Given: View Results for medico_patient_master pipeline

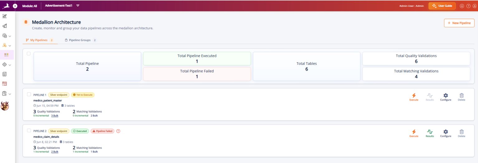Looking at the screenshot, I should pyautogui.click(x=430, y=97).
